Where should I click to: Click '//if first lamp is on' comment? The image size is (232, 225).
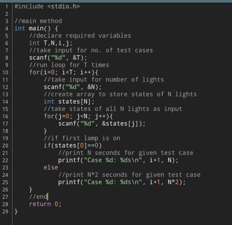click(82, 138)
